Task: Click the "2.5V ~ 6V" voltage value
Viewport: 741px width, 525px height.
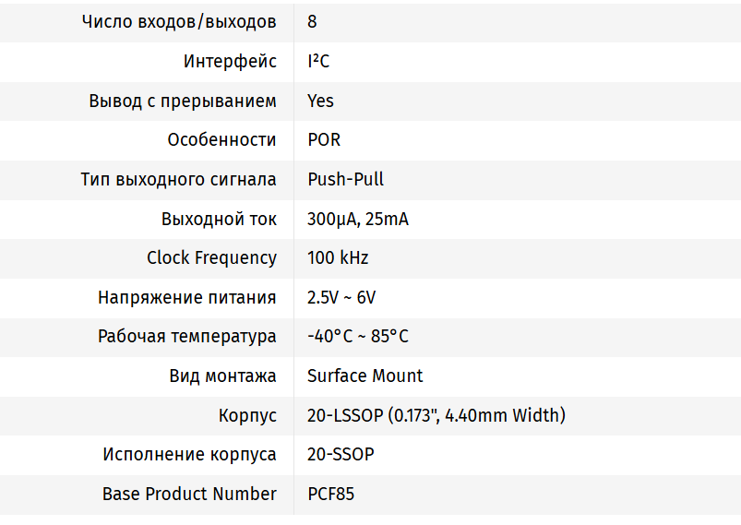Action: 341,297
